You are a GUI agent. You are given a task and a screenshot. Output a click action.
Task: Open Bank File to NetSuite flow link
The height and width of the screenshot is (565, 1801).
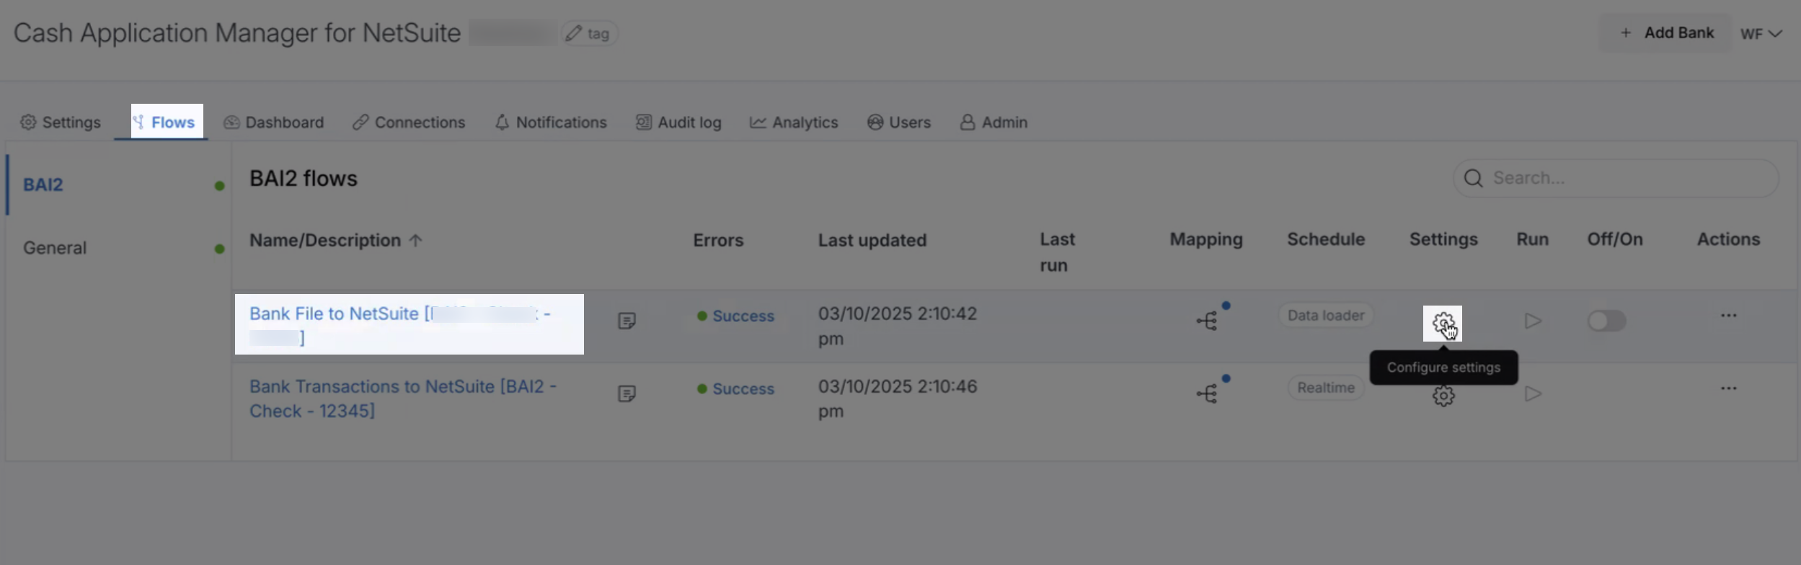[400, 325]
